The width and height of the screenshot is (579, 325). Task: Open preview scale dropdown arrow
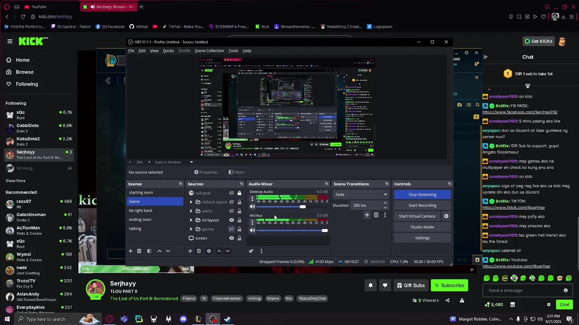(191, 162)
